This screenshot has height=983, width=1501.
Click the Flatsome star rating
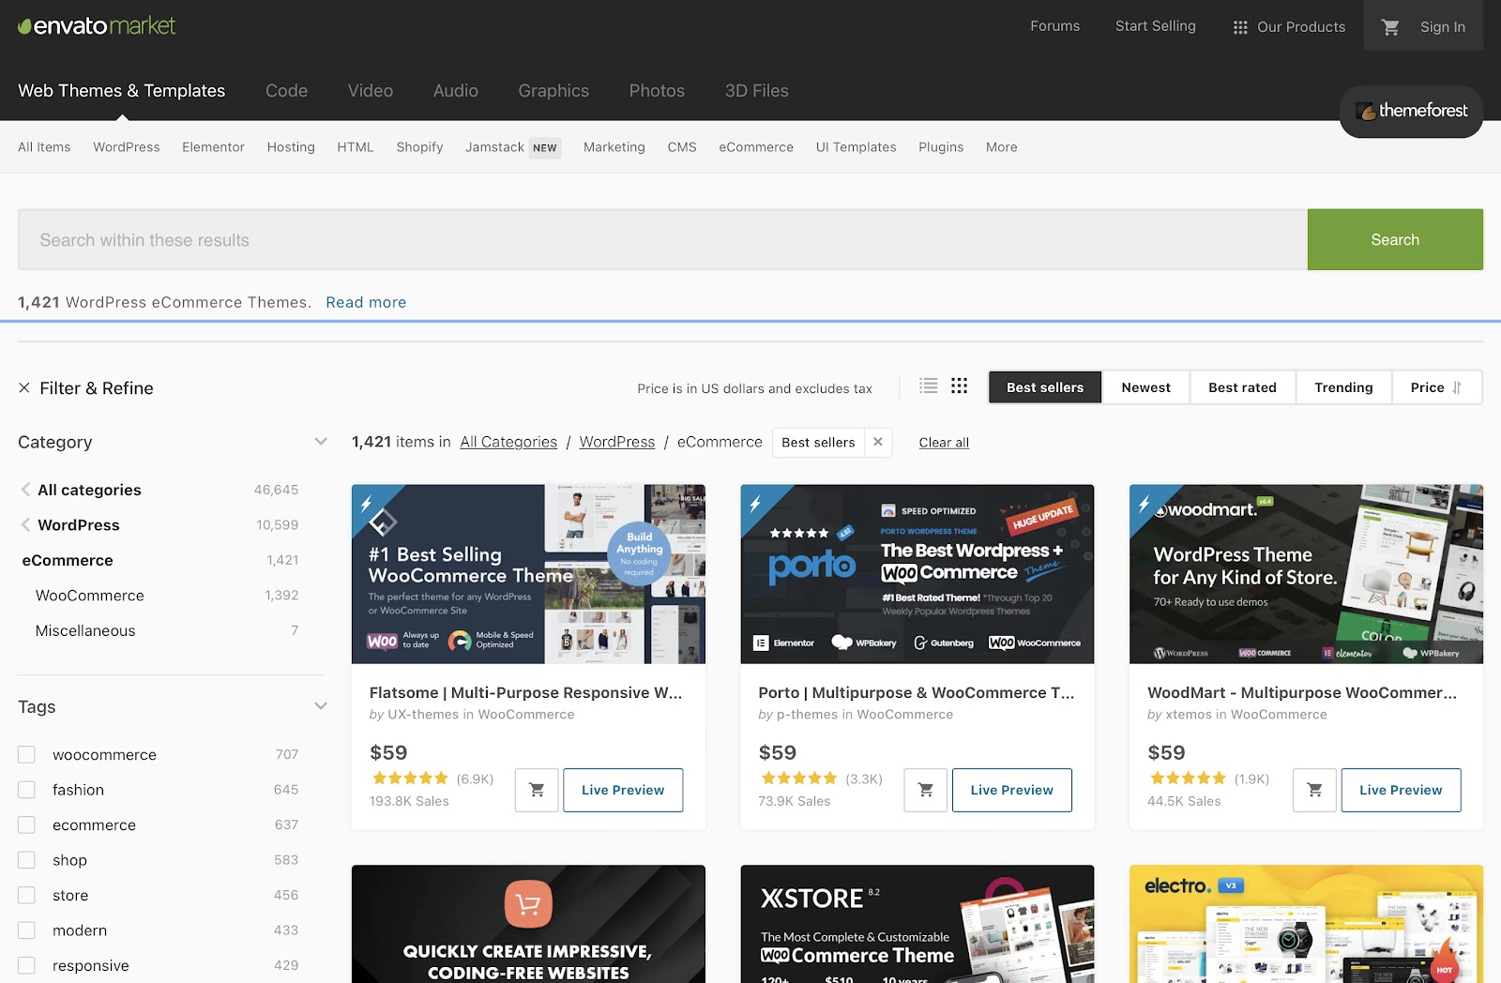(x=410, y=779)
